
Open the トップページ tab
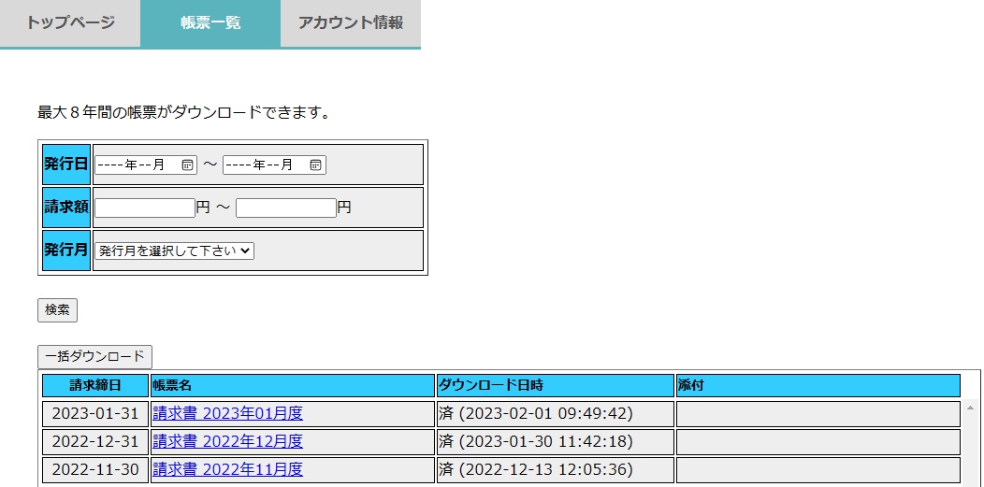70,23
